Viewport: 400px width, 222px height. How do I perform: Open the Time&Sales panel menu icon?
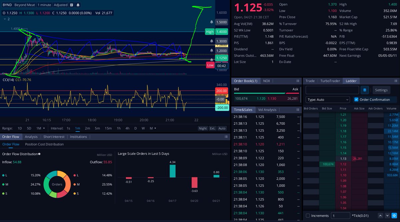pos(298,110)
